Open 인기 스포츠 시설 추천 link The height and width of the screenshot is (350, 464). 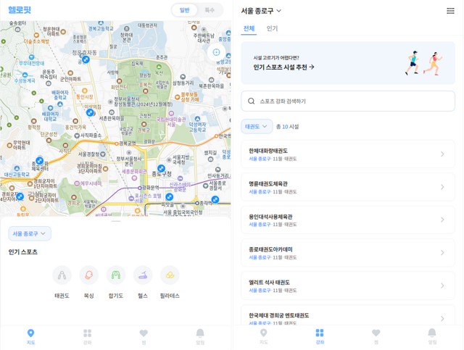(x=283, y=67)
